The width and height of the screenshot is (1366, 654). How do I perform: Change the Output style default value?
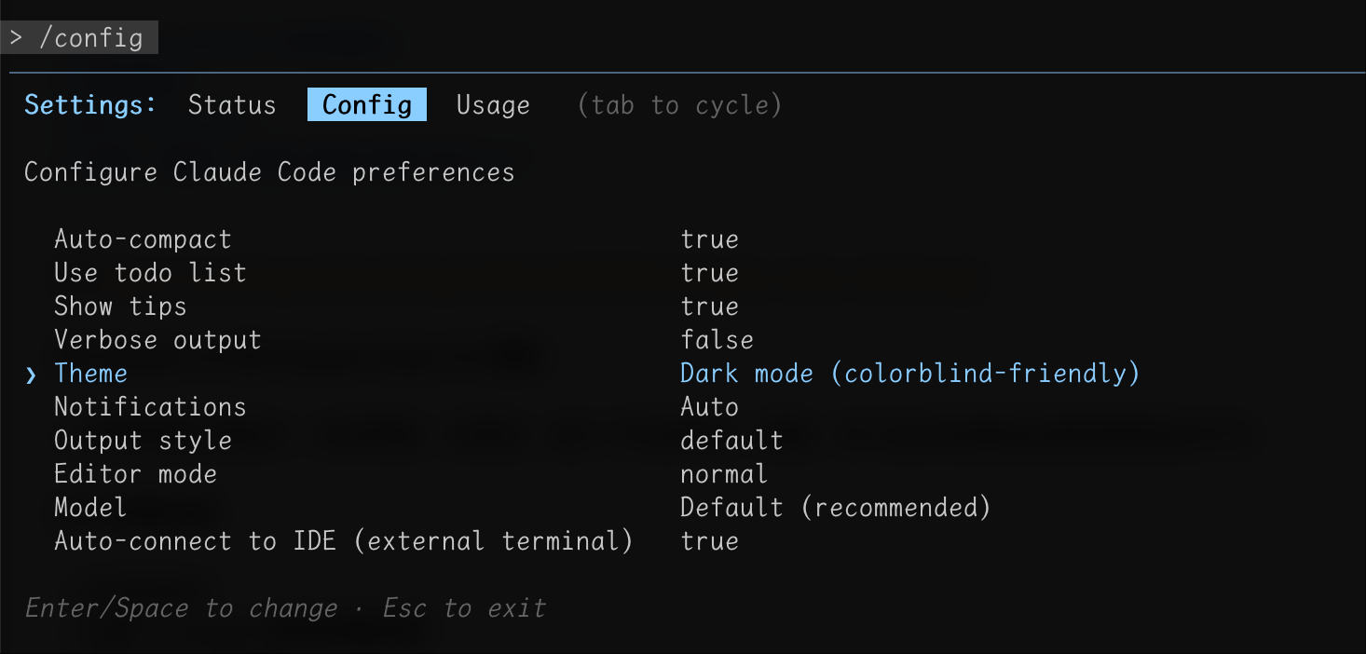(x=731, y=441)
